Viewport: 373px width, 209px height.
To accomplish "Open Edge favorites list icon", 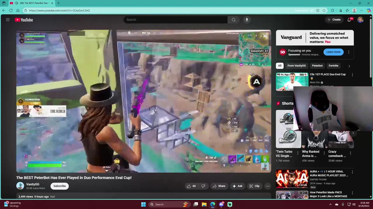I will pos(347,10).
